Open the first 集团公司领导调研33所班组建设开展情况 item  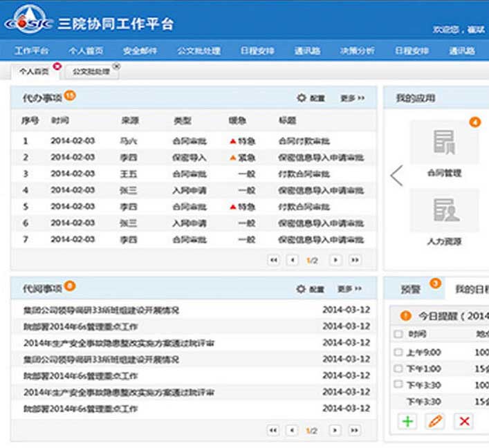101,310
